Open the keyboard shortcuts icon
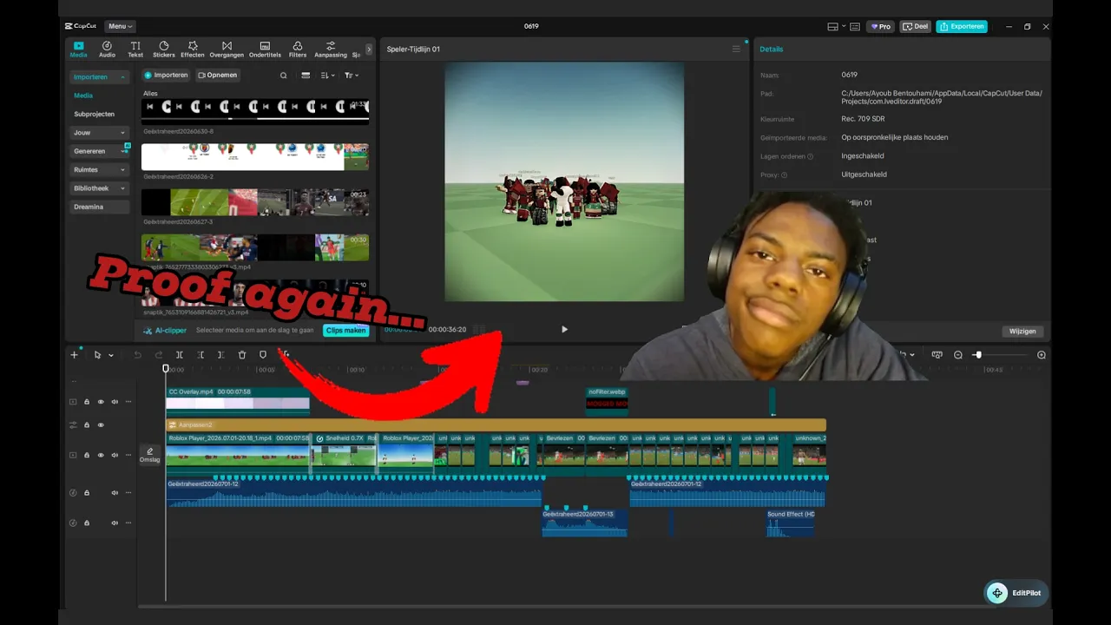Screen dimensions: 1111x625 pyautogui.click(x=855, y=27)
